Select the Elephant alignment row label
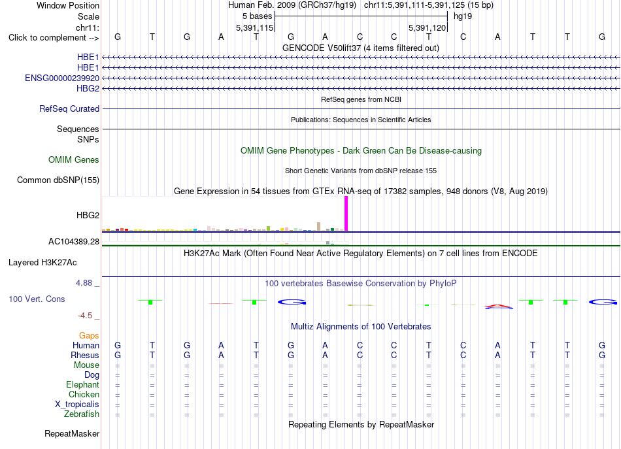Image resolution: width=621 pixels, height=449 pixels. point(82,384)
